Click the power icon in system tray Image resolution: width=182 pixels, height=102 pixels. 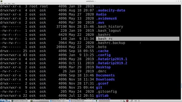tap(139, 101)
